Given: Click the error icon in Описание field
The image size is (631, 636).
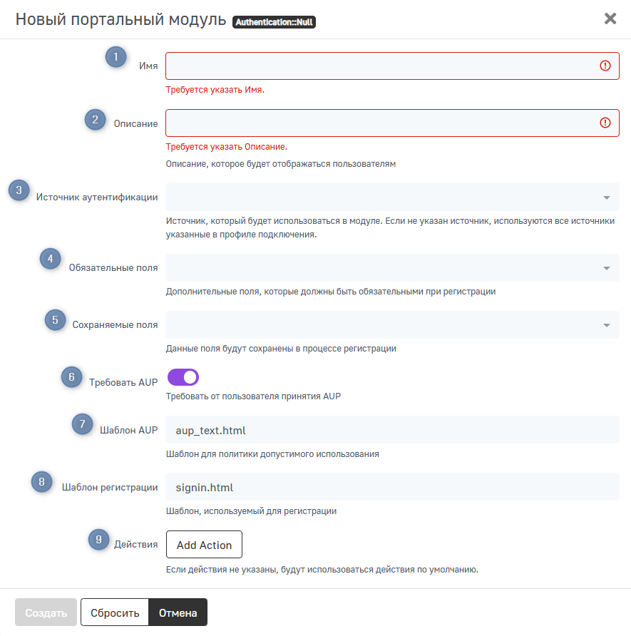Looking at the screenshot, I should tap(605, 123).
